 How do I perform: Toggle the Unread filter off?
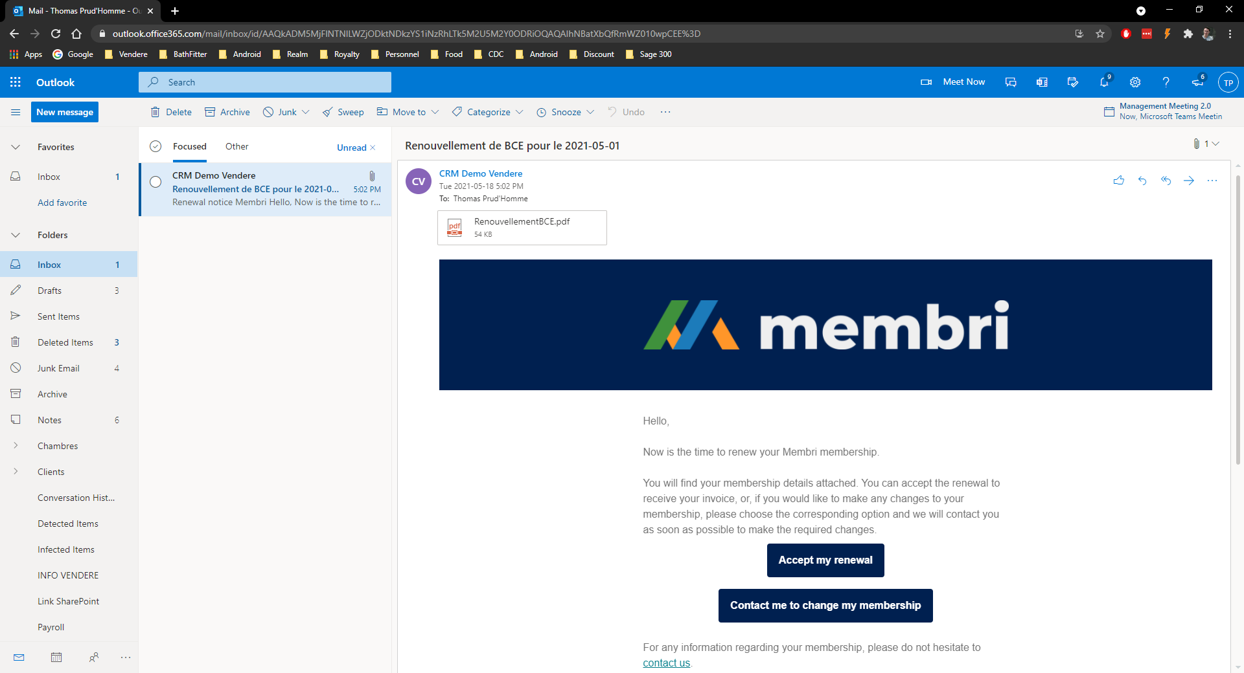click(x=373, y=148)
